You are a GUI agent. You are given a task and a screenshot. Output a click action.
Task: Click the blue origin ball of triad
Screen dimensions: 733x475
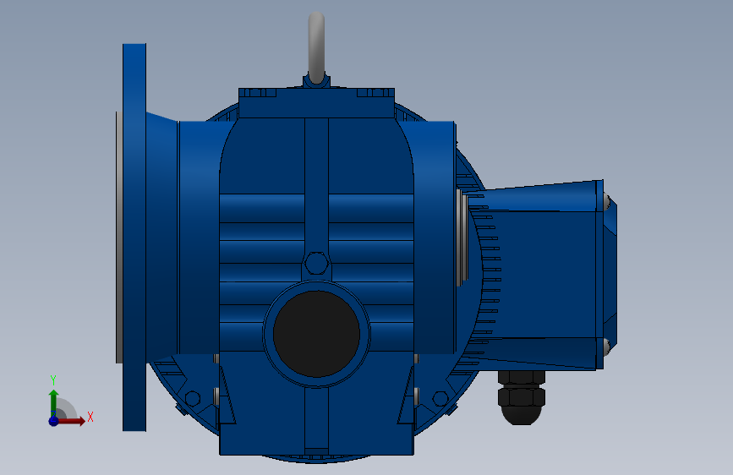coord(54,421)
